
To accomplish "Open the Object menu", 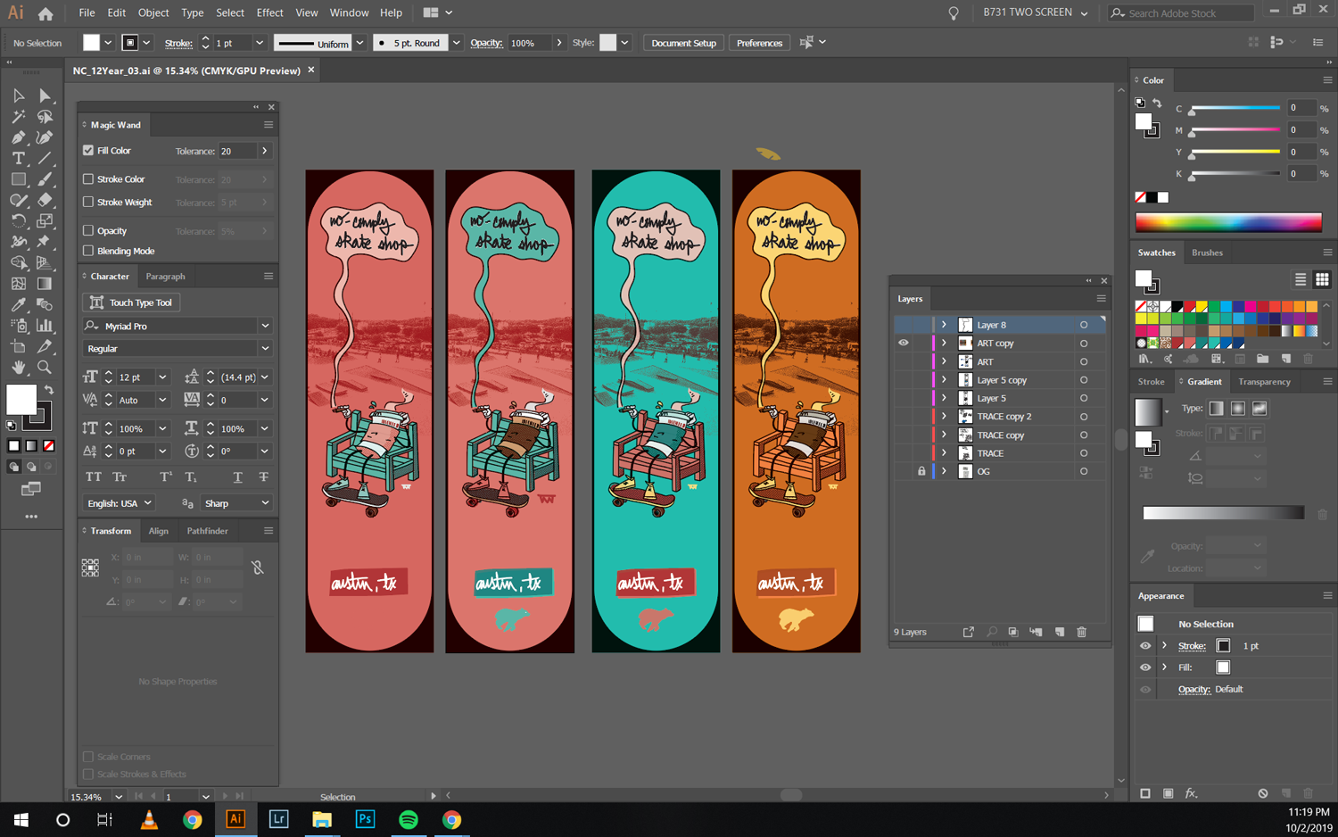I will 153,12.
